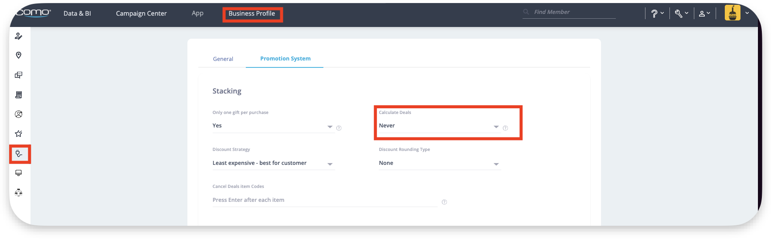Click the star icon in the sidebar
This screenshot has height=241, width=771.
pos(19,134)
